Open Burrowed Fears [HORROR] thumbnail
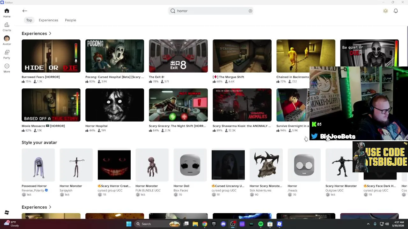Screen dimensions: 408x229 (51, 56)
